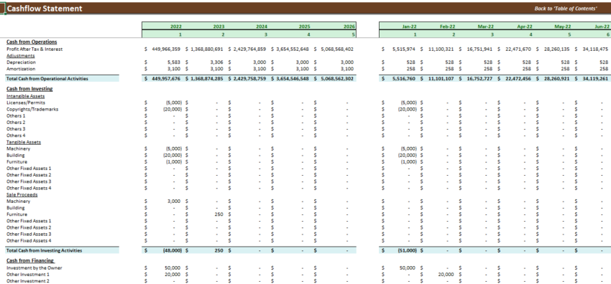The height and width of the screenshot is (284, 611).
Task: Select 2022 operational total 449,957,676
Action: pos(167,78)
